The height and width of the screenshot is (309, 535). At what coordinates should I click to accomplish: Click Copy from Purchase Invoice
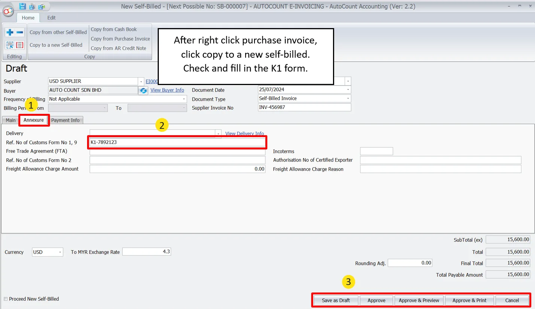point(120,39)
